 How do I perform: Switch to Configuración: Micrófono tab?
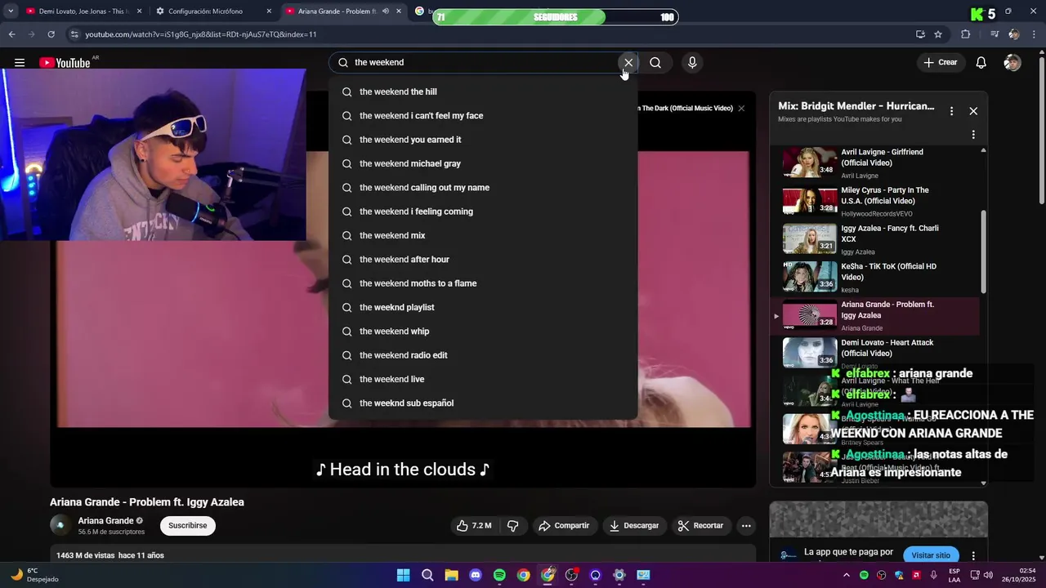tap(212, 11)
